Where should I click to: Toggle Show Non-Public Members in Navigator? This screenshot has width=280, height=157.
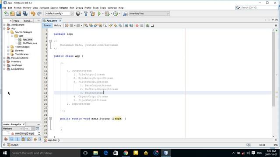(x=23, y=139)
